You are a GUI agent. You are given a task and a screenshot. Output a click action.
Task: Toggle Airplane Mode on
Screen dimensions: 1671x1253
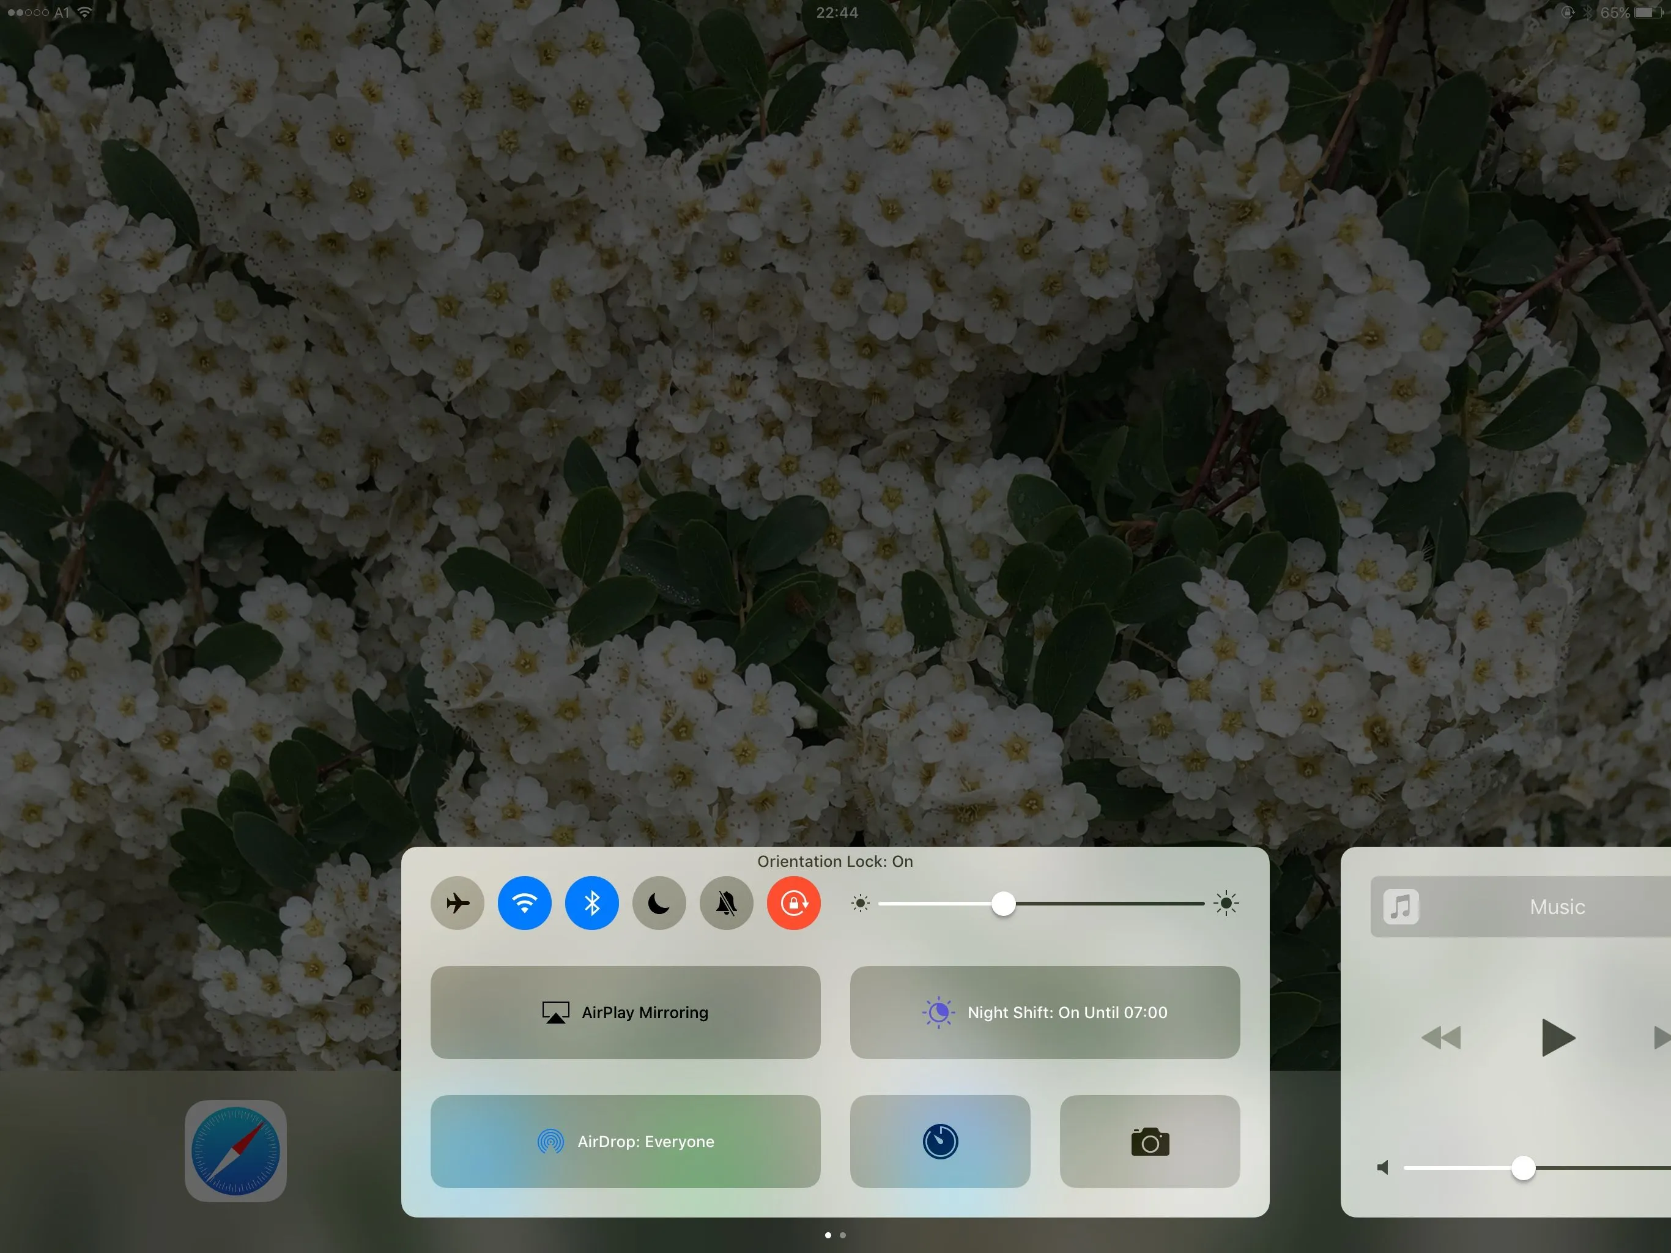point(457,903)
